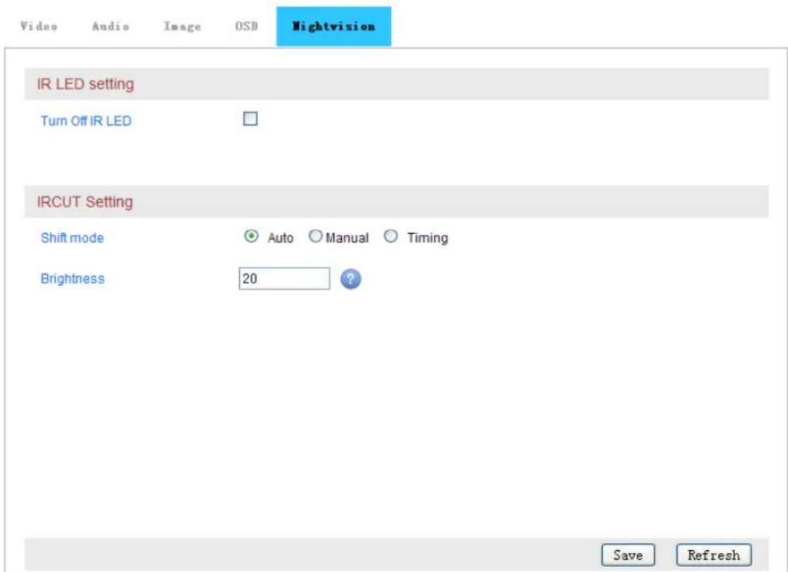788x572 pixels.
Task: Switch to the Video tab
Action: point(39,26)
